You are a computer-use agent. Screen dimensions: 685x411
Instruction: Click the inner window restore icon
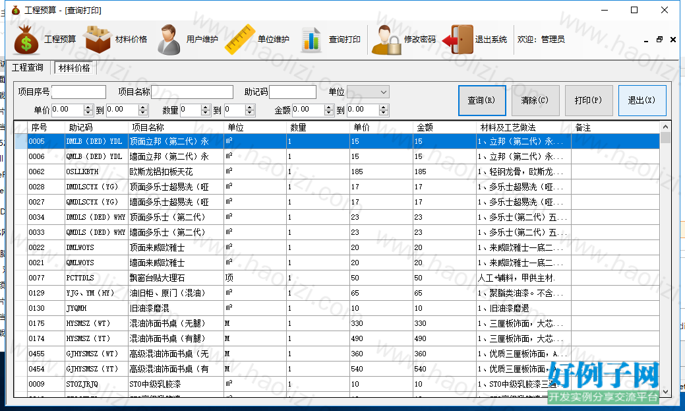(660, 40)
